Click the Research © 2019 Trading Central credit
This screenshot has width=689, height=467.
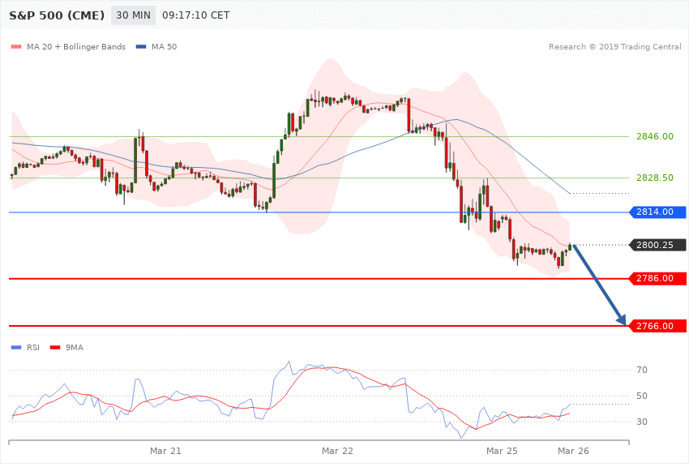(x=614, y=46)
